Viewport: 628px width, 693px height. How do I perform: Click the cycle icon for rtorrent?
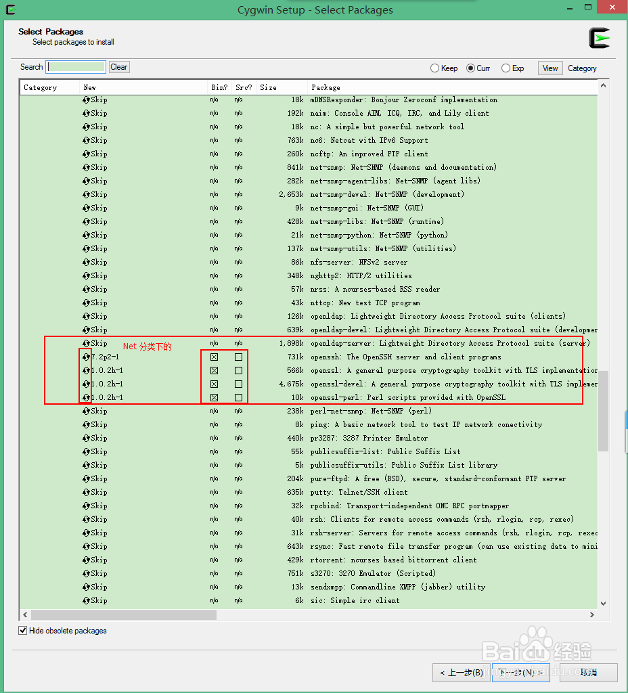(86, 560)
